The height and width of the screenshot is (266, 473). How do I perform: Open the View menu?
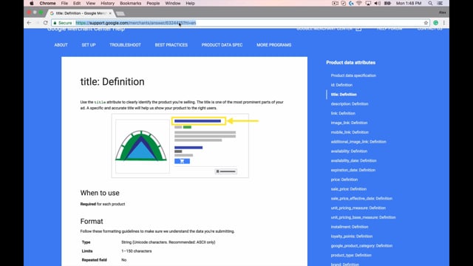90,3
